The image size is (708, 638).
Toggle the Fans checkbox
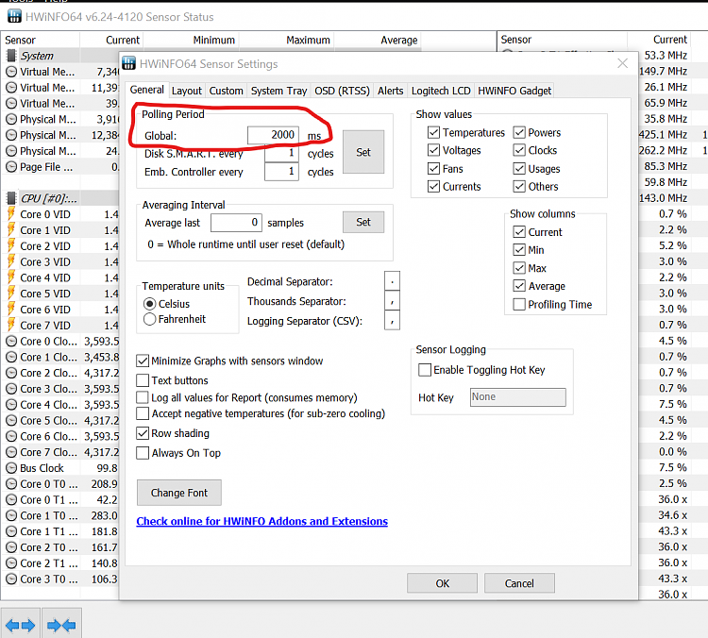[x=433, y=168]
